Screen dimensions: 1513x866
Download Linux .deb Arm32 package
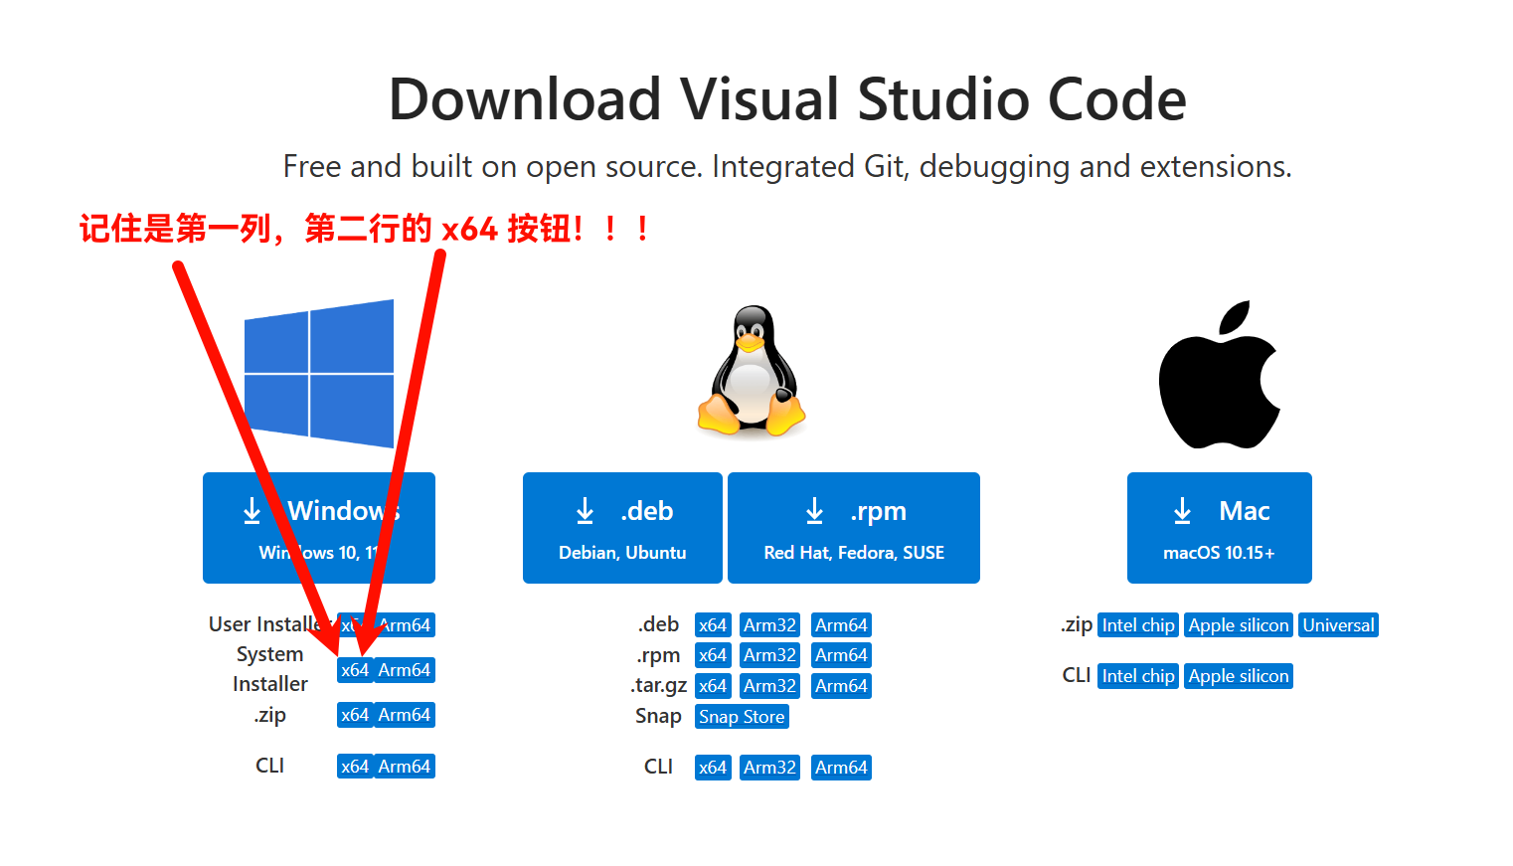(770, 625)
